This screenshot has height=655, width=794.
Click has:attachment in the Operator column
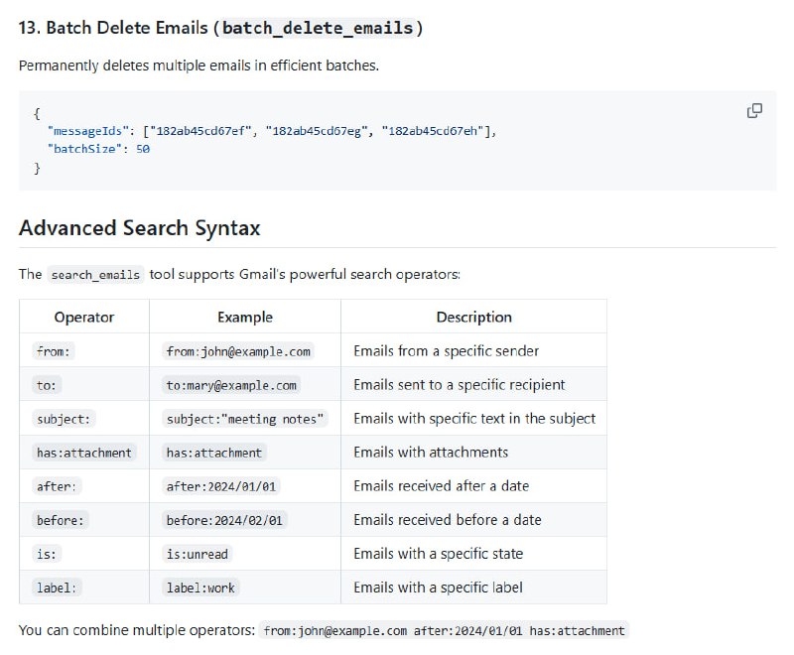(x=83, y=453)
